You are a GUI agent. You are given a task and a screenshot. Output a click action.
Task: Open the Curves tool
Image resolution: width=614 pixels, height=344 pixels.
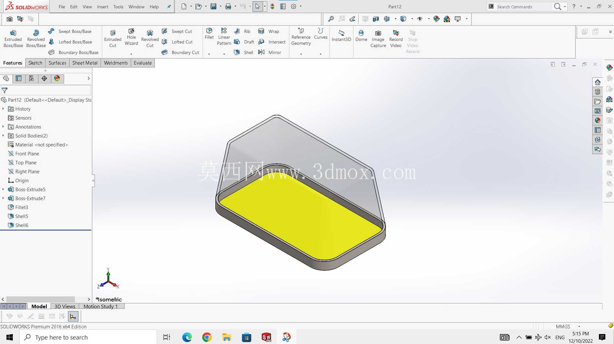pos(321,34)
